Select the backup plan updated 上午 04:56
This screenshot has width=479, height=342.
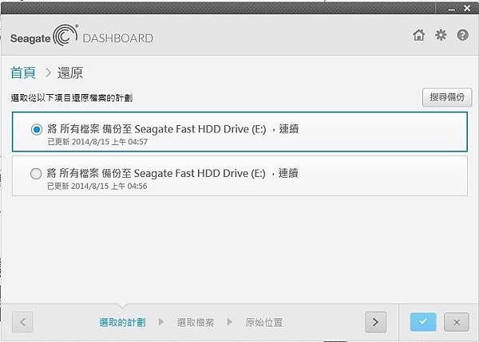[36, 173]
